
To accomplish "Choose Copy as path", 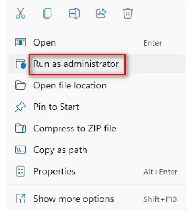I will pos(60,150).
